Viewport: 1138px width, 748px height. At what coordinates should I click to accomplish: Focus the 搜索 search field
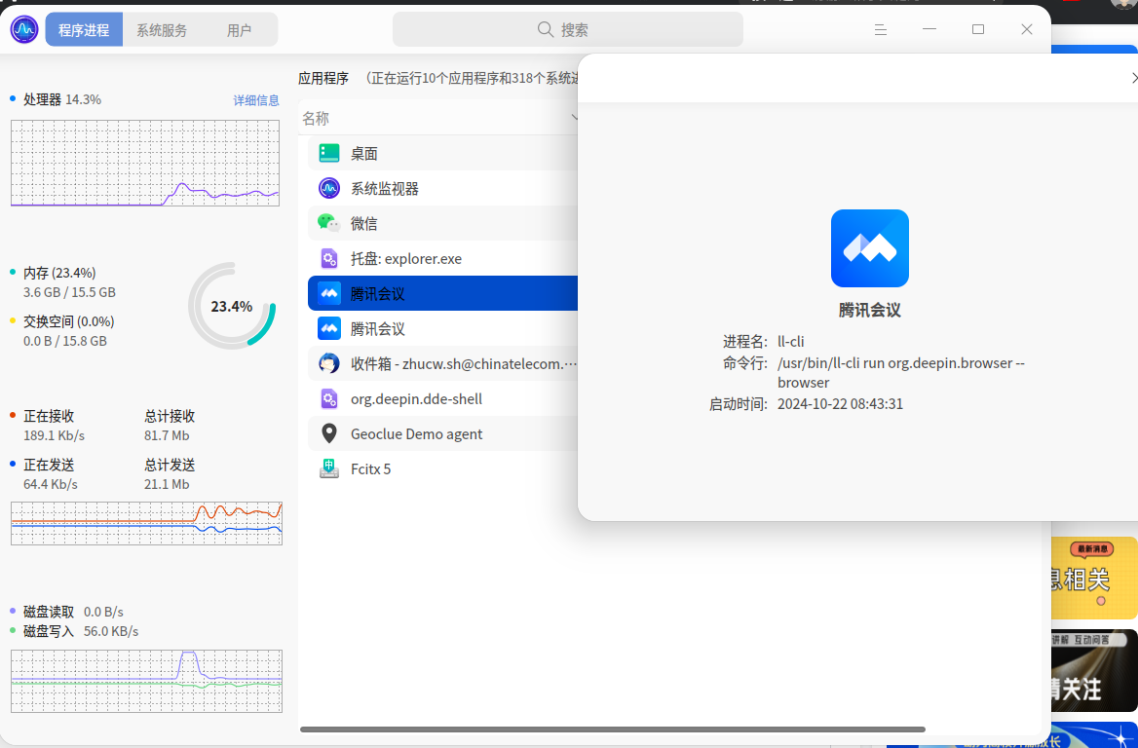pos(568,30)
